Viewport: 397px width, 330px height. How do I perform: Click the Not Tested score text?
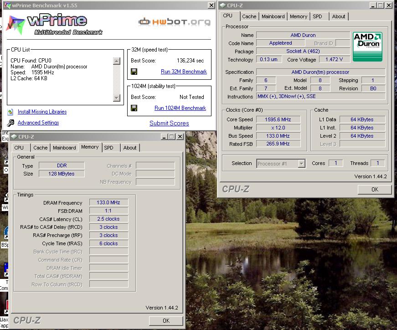192,97
